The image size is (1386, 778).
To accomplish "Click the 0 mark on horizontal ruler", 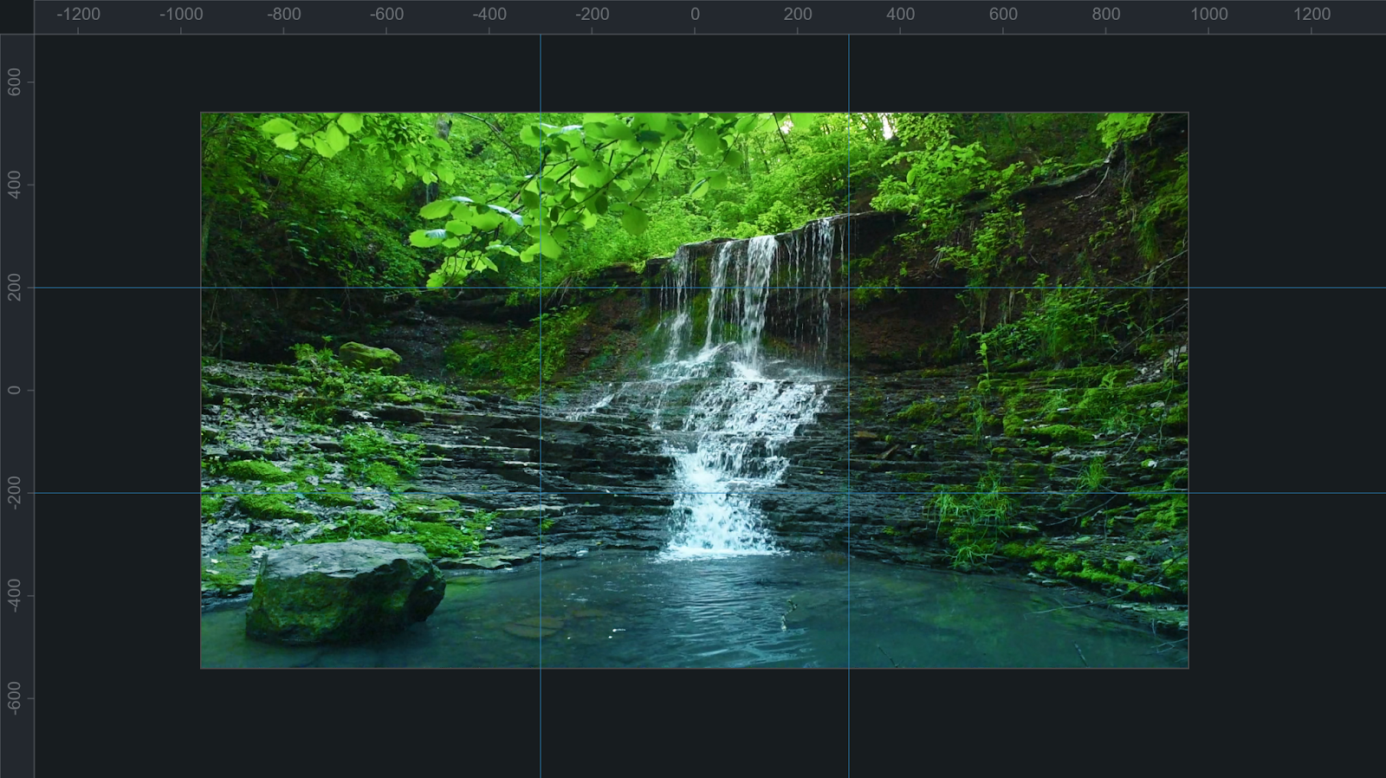I will click(695, 15).
